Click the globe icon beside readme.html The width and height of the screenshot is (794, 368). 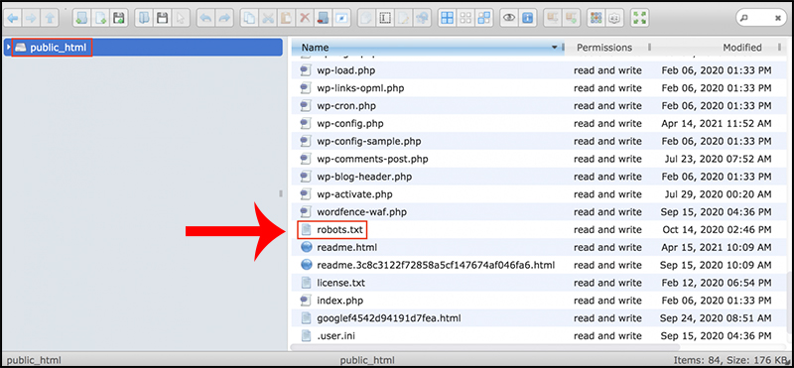306,248
